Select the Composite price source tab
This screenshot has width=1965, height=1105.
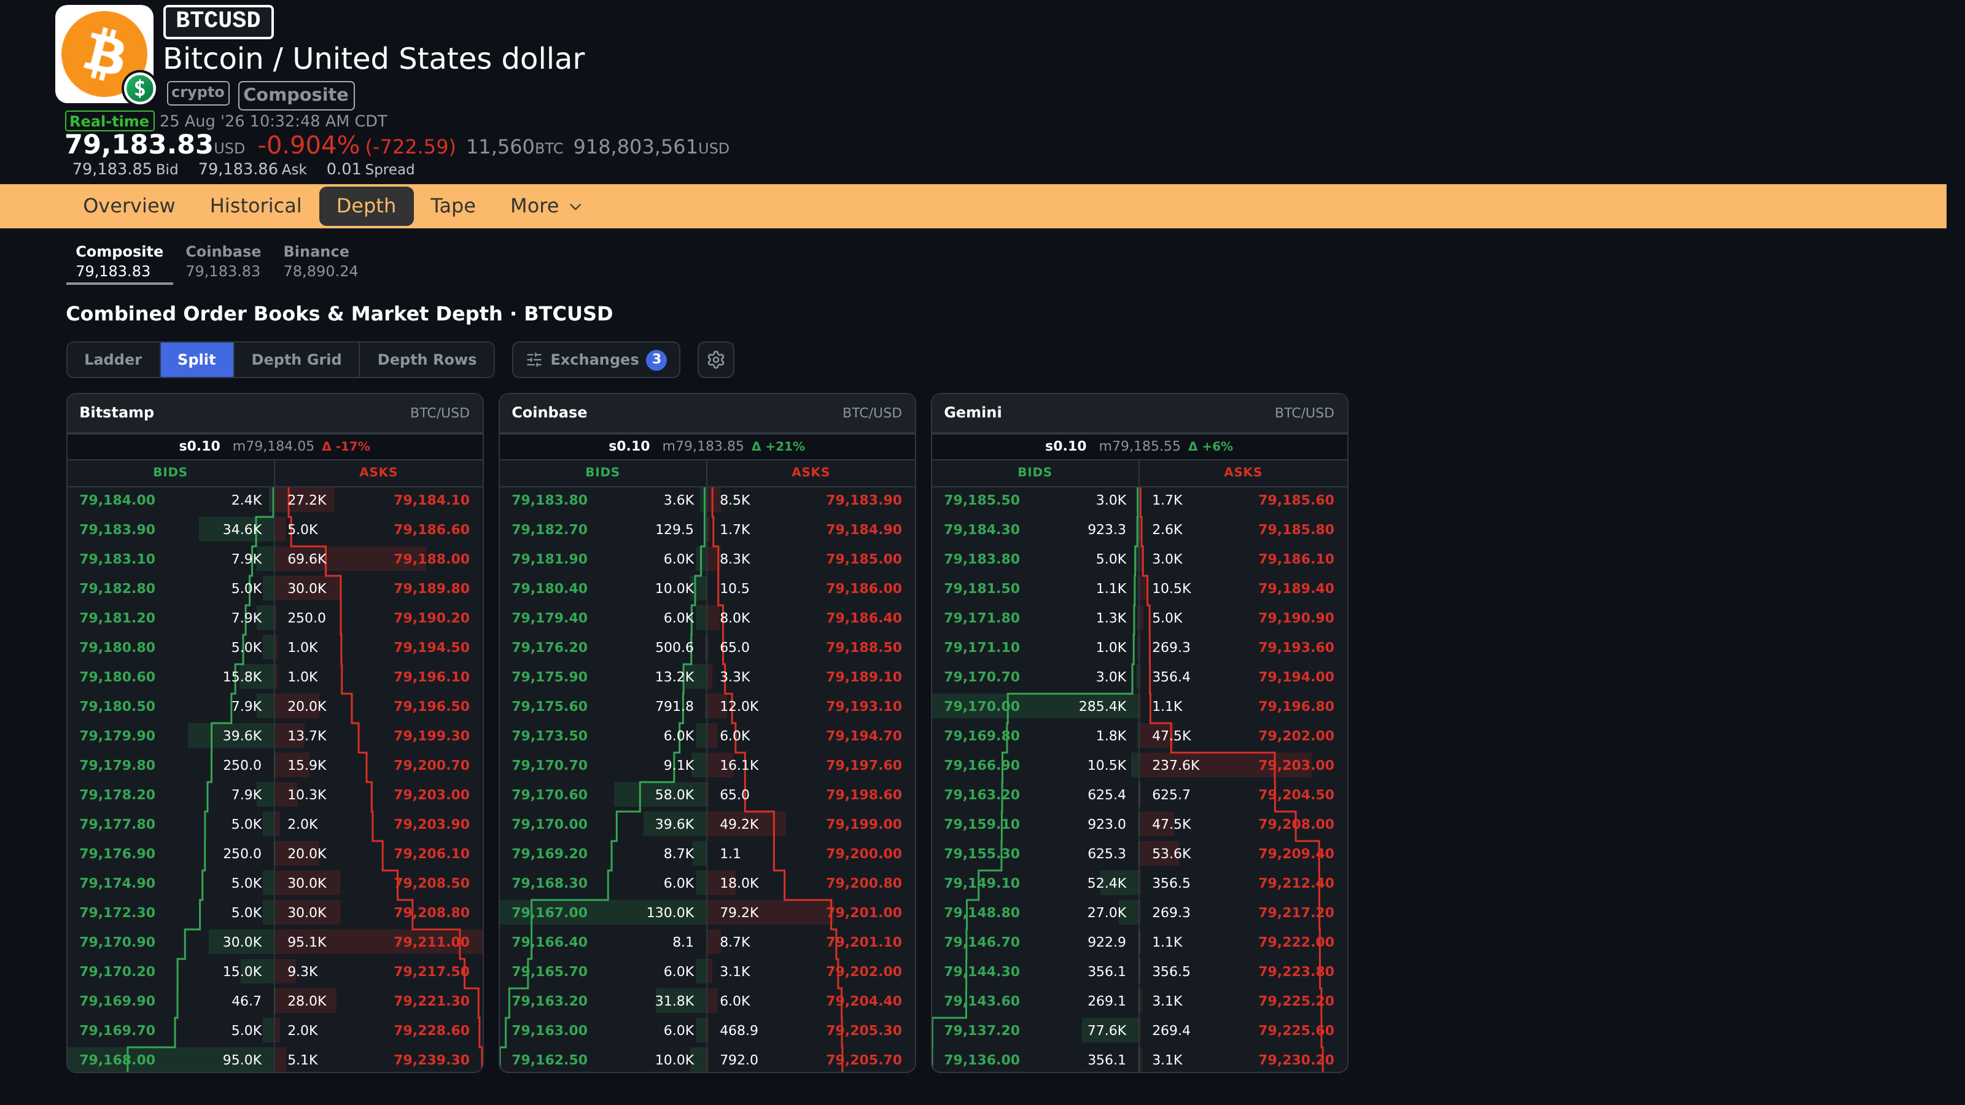tap(119, 262)
